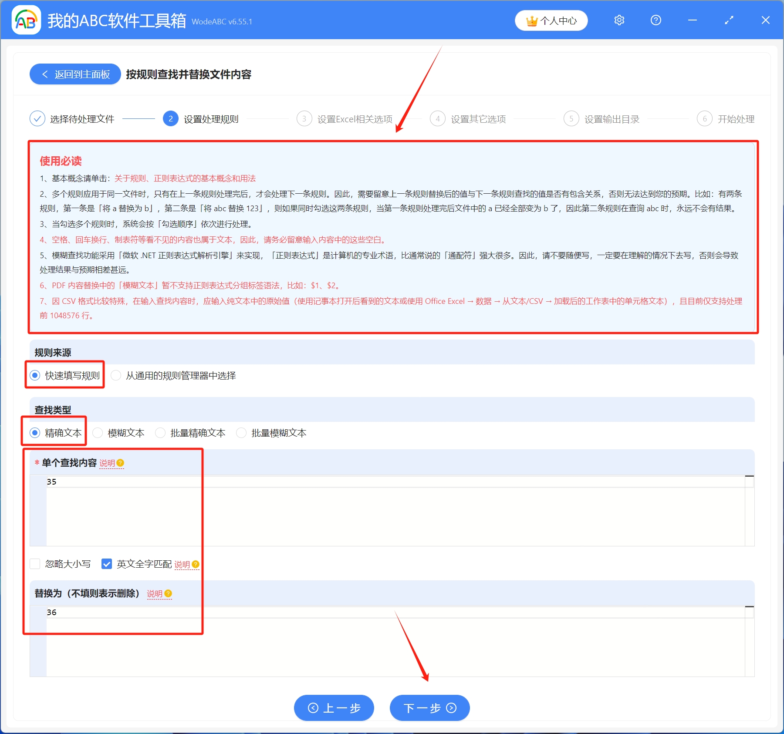Select 从通用的规则管理器中选择 option
This screenshot has height=734, width=784.
point(115,375)
